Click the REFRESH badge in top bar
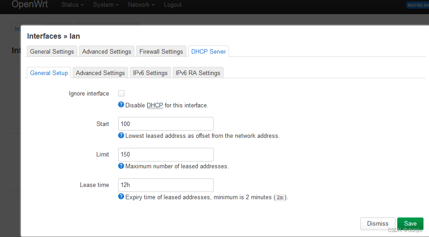 click(418, 5)
